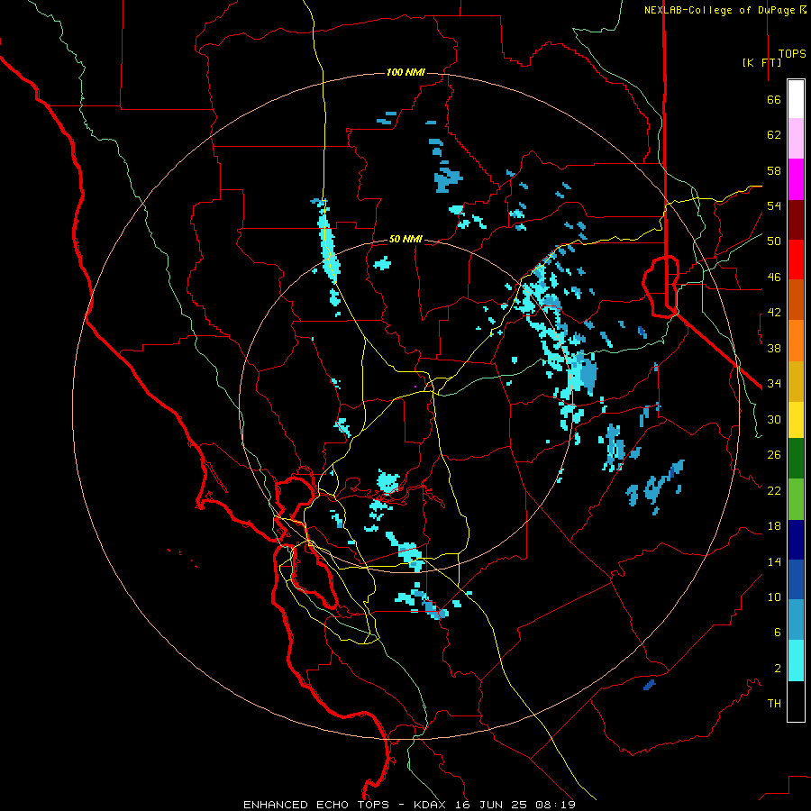
Task: Click the white 66 K FT color swatch
Action: 796,99
